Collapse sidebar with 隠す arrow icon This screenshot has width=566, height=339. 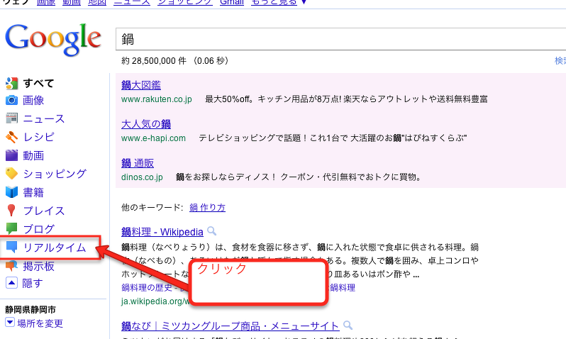11,283
